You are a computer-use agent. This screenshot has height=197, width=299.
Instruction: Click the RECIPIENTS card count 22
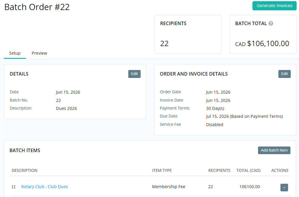pos(164,44)
